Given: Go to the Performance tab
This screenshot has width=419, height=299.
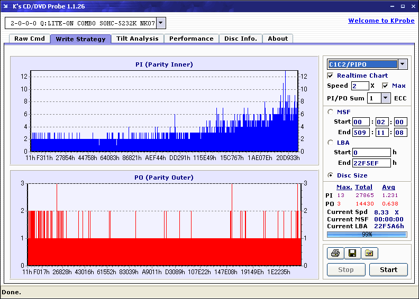Looking at the screenshot, I should pos(192,39).
